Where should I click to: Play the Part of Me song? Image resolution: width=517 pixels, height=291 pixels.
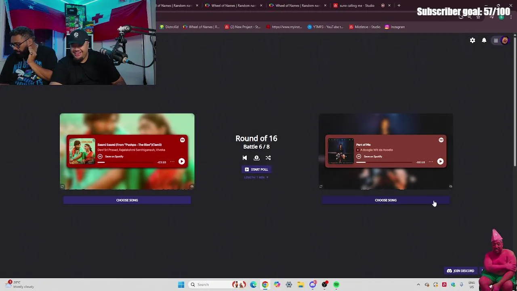pos(440,161)
